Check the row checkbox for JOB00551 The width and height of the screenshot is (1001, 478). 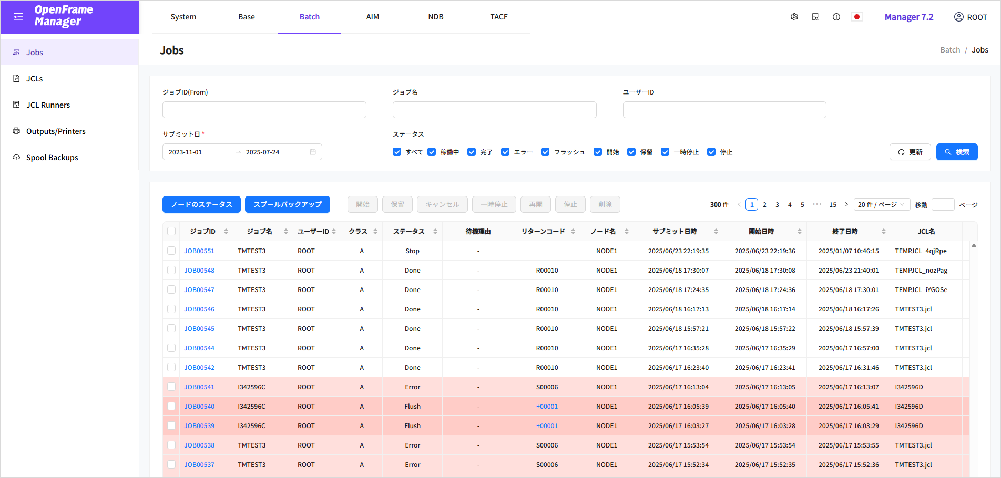[171, 251]
